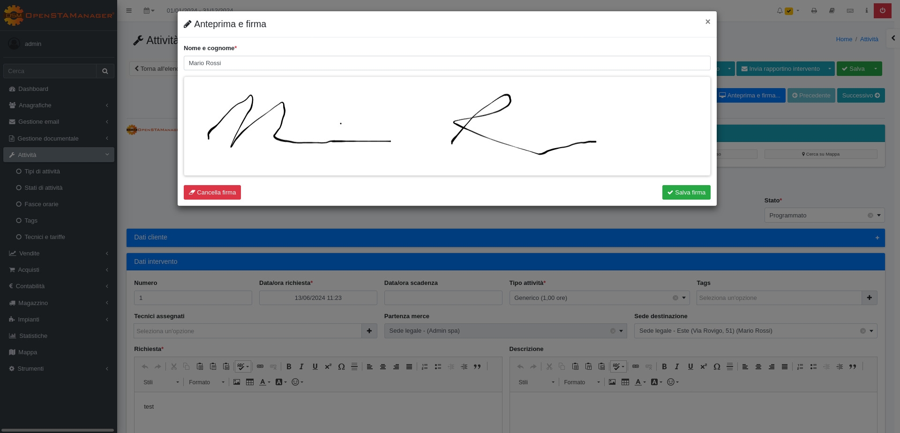Expand the Magazzino sidebar menu
Image resolution: width=900 pixels, height=433 pixels.
click(33, 303)
